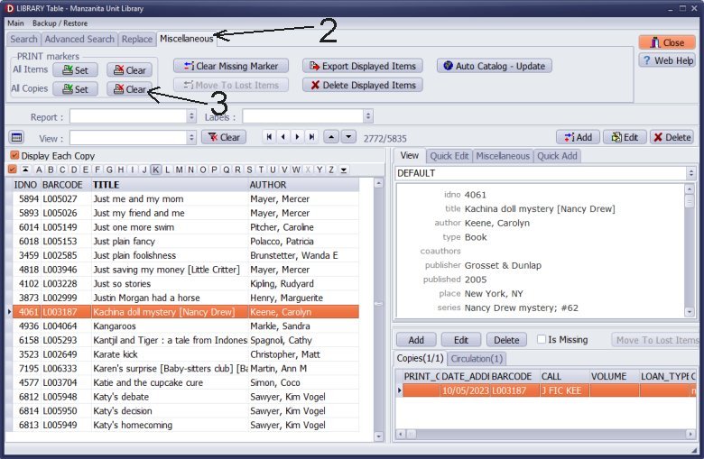Image resolution: width=704 pixels, height=459 pixels.
Task: Switch to the Circulation(1) tab
Action: point(477,359)
